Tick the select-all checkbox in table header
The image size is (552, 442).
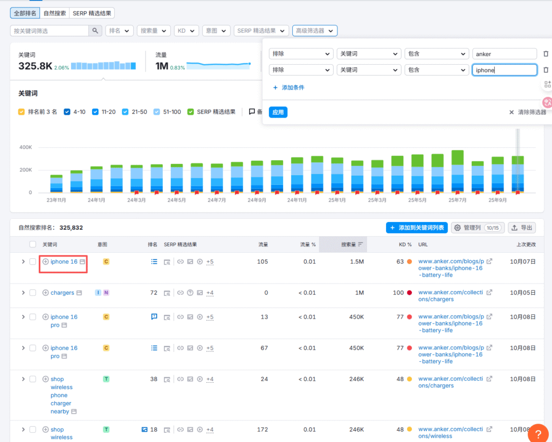click(x=33, y=245)
